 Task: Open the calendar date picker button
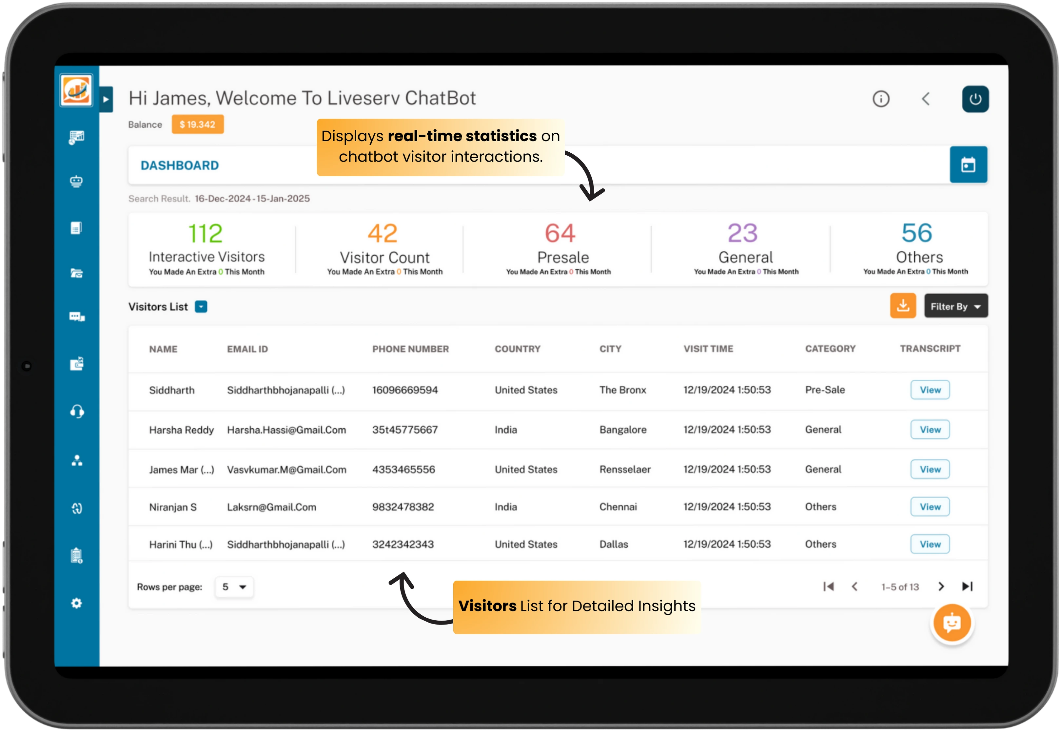pos(968,165)
